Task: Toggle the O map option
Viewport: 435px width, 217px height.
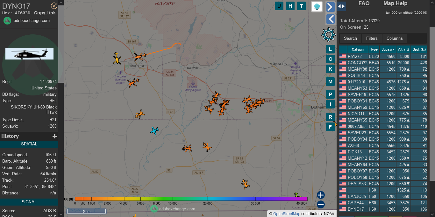Action: click(331, 59)
